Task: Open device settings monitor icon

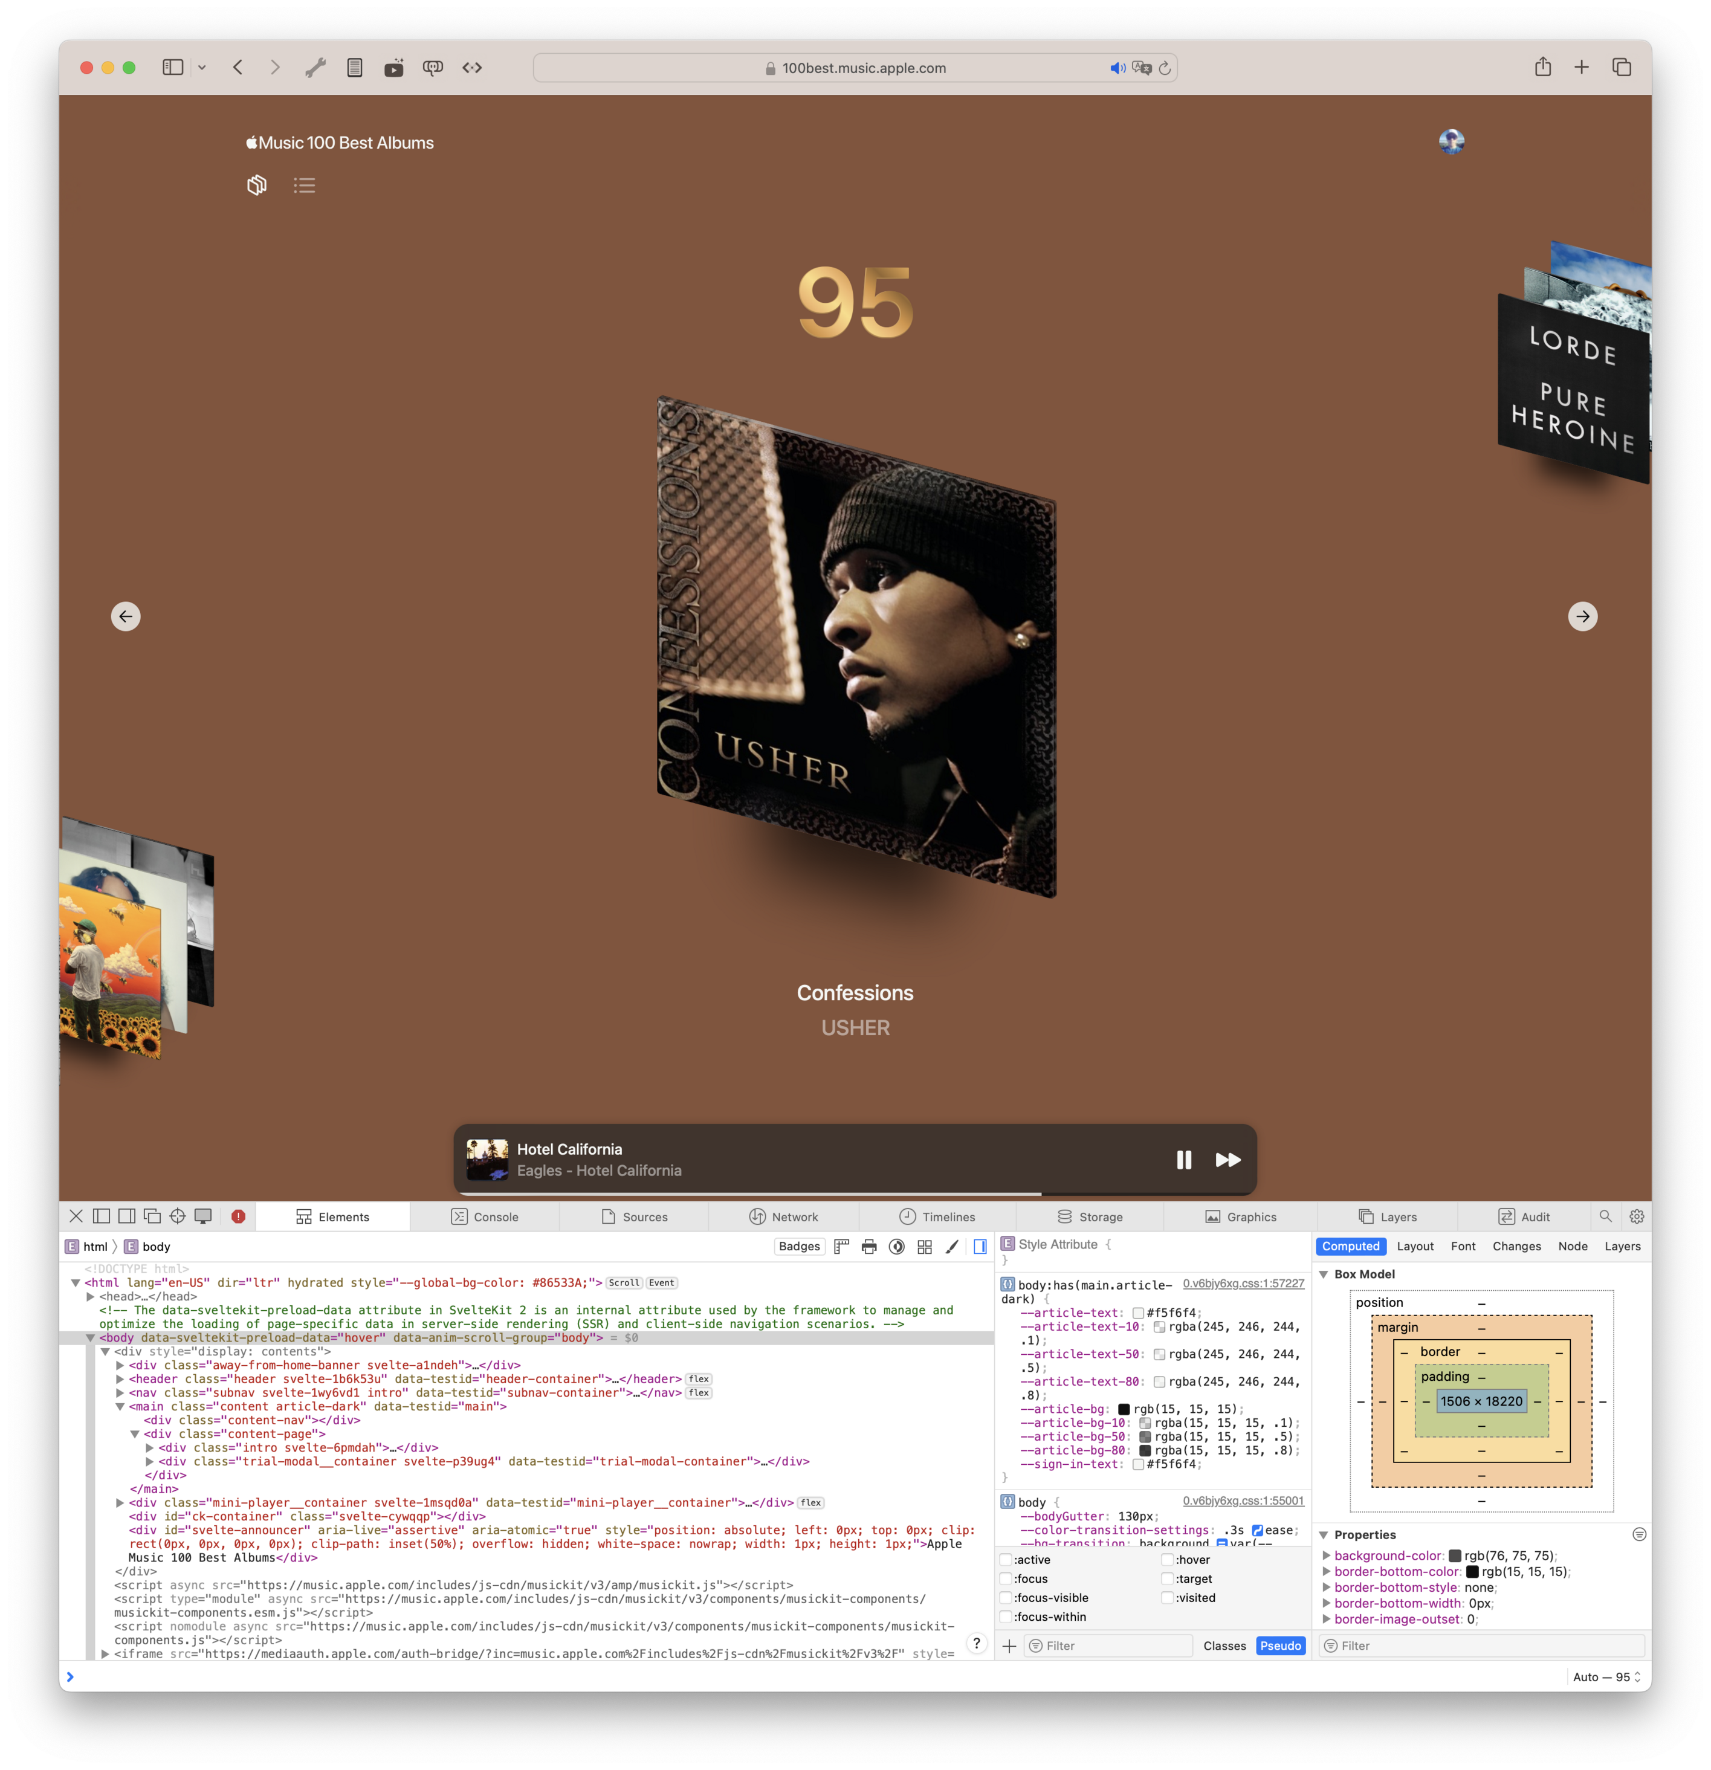Action: [203, 1216]
